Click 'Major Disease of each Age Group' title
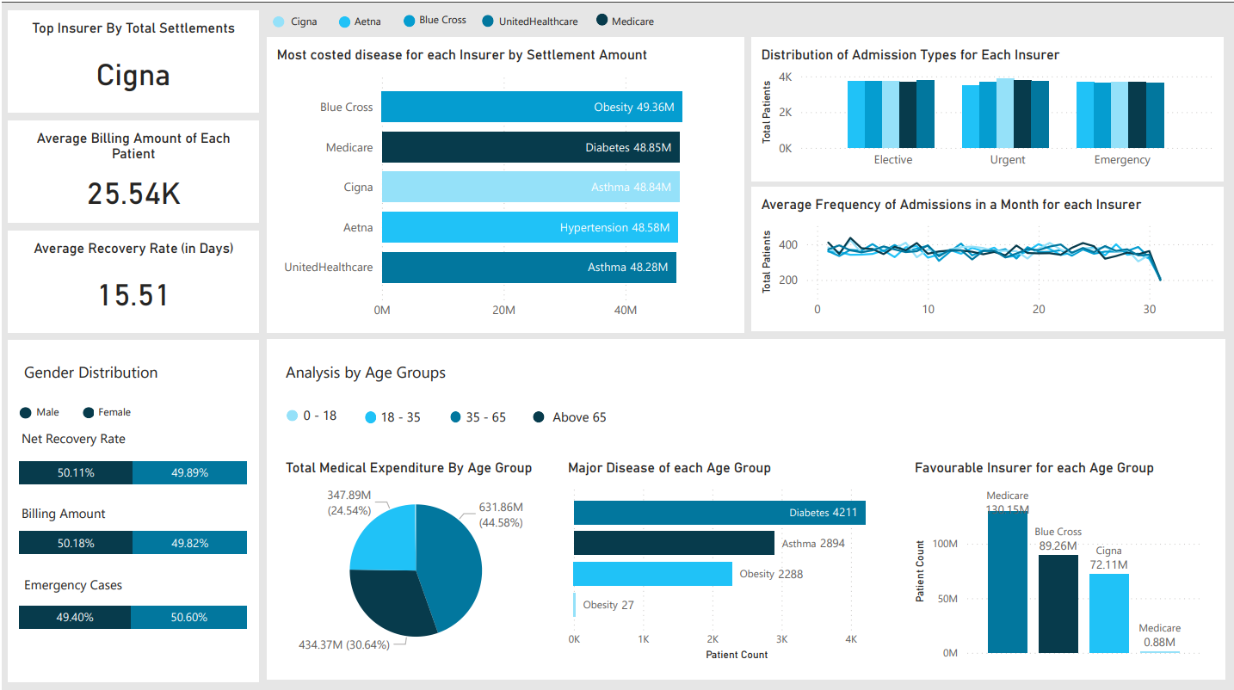The height and width of the screenshot is (690, 1234). tap(669, 468)
